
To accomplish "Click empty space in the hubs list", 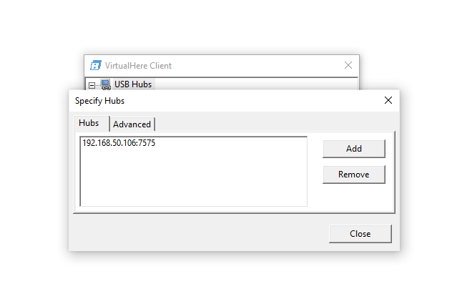I will click(x=193, y=179).
